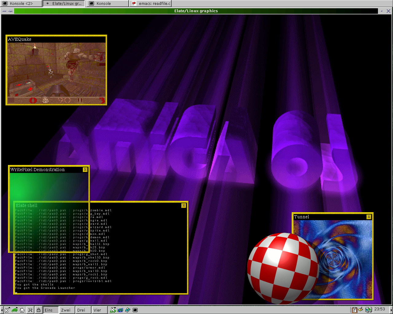Open the Klipper clipboard tray icon
Viewport: 393px width, 314px height.
[x=355, y=310]
